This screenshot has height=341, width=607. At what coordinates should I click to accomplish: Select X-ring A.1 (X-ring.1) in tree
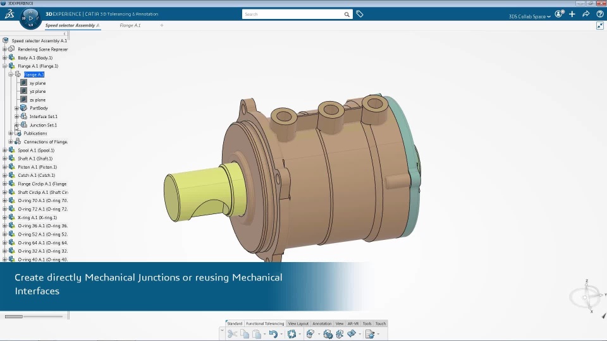tap(37, 217)
